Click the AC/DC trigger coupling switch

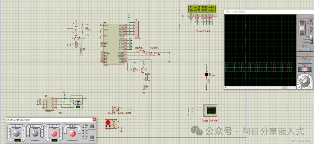tap(312, 22)
